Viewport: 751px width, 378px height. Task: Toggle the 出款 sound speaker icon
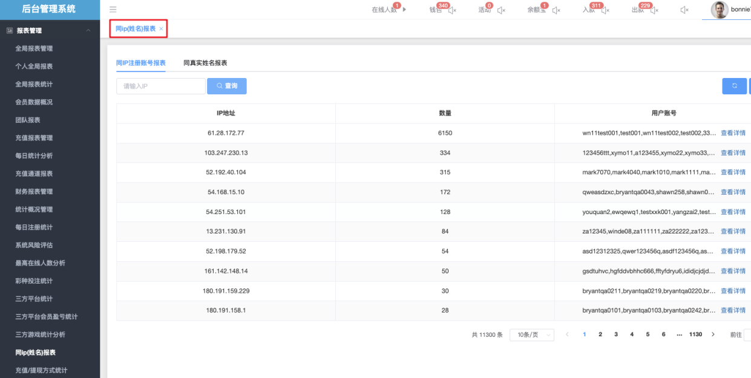click(x=654, y=10)
